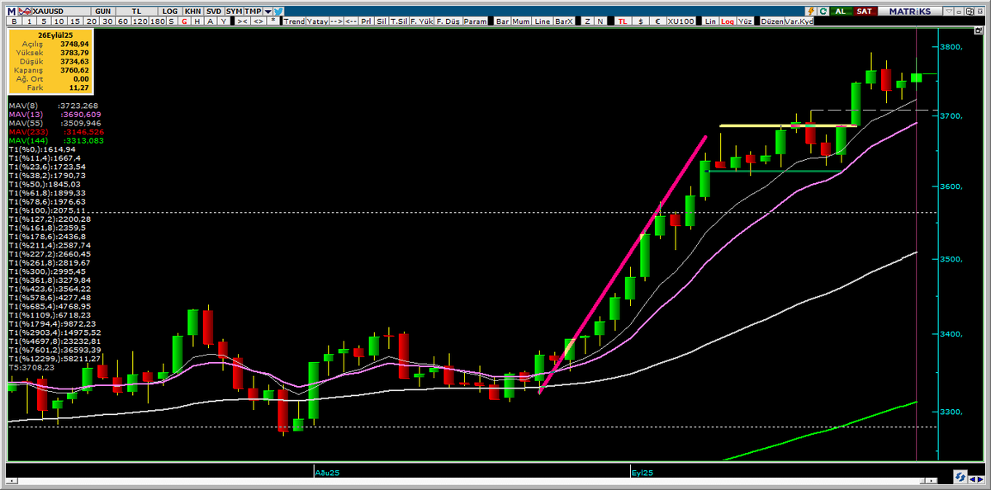Select the Yatay horizontal line tool
Viewport: 991px width, 490px height.
tap(317, 21)
